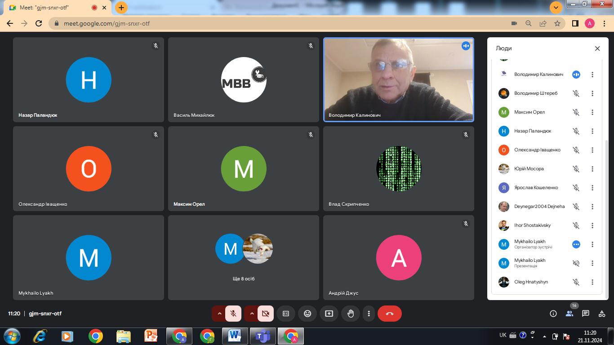Viewport: 614px width, 345px height.
Task: Click the raise hand icon
Action: (351, 314)
